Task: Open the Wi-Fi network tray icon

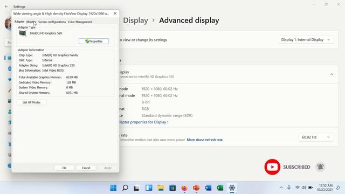Action: tap(297, 188)
